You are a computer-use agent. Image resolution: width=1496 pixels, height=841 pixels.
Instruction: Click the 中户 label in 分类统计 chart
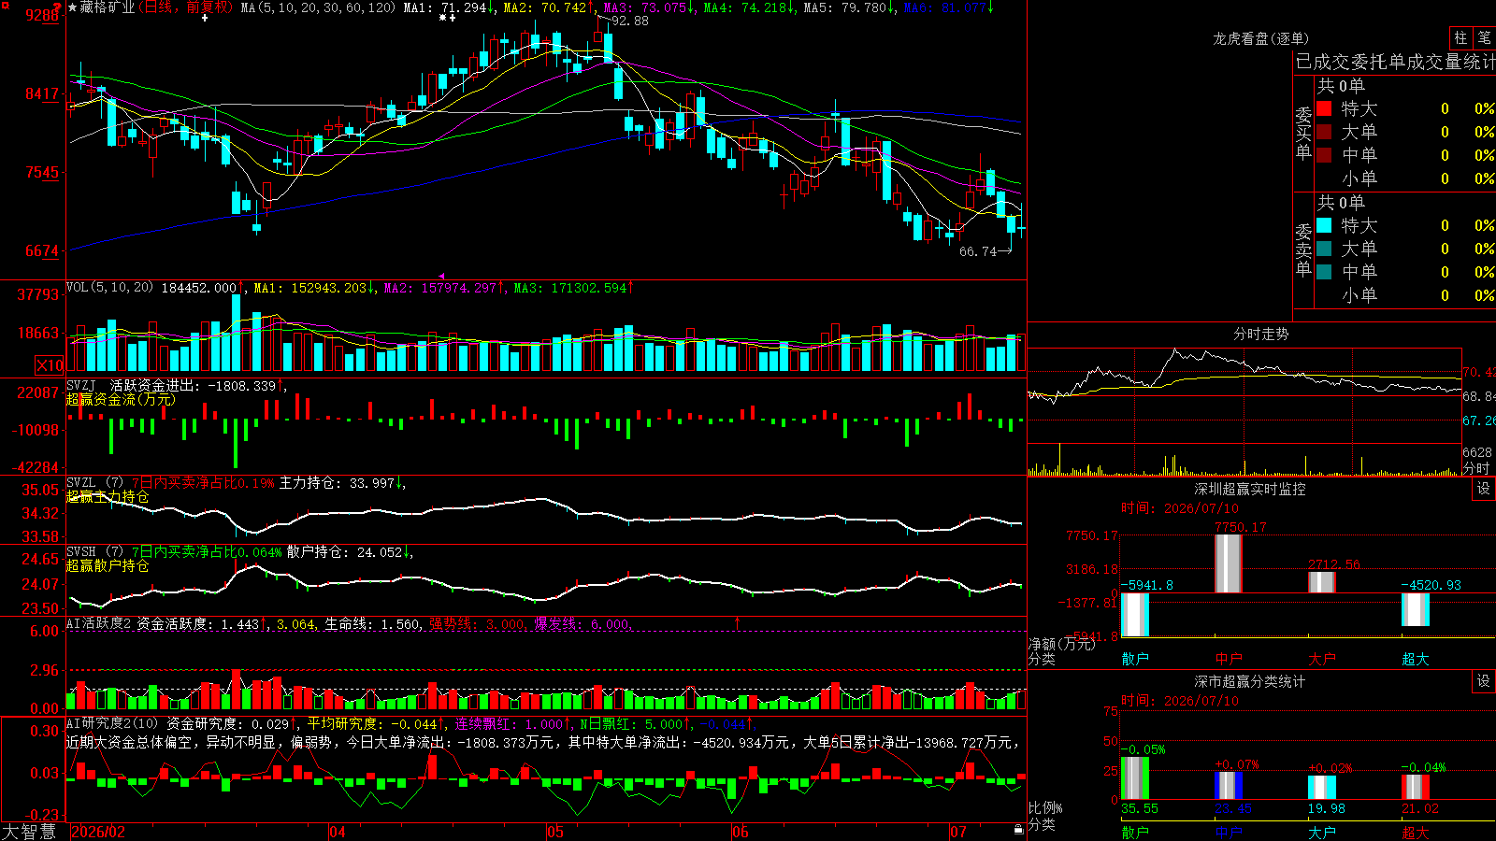[1228, 833]
